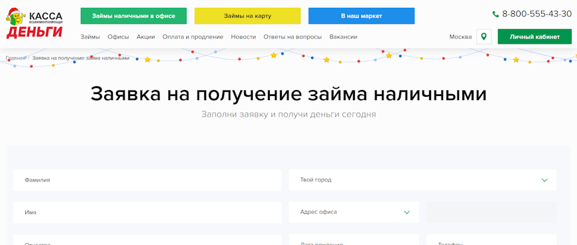The height and width of the screenshot is (245, 577).
Task: Click the В наш маркет button
Action: (361, 16)
